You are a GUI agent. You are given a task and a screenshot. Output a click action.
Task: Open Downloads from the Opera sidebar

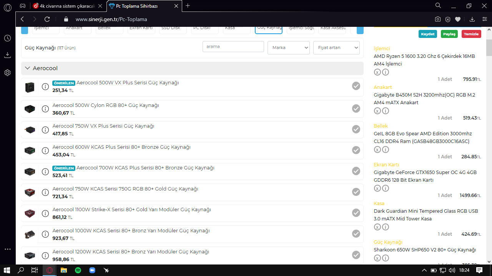(7, 55)
